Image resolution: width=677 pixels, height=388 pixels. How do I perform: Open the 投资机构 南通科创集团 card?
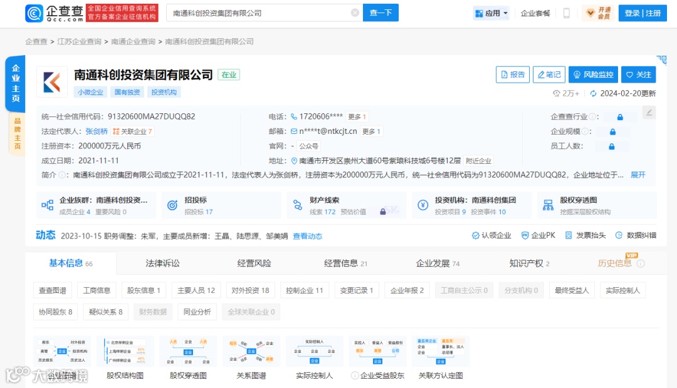point(471,206)
